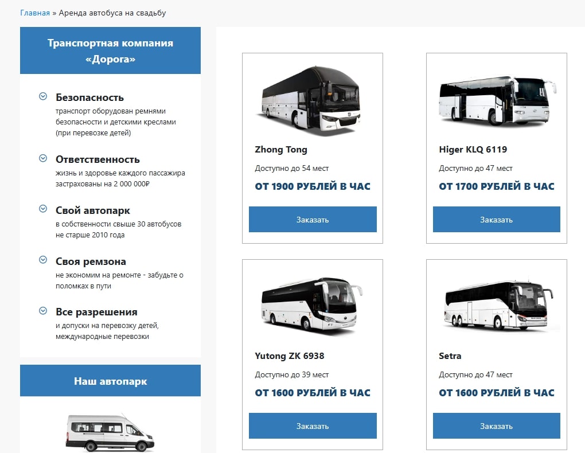Order the Setra bus via Заказать
The width and height of the screenshot is (585, 453).
click(x=497, y=425)
